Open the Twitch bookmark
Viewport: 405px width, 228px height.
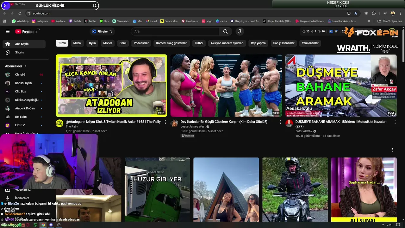75,21
